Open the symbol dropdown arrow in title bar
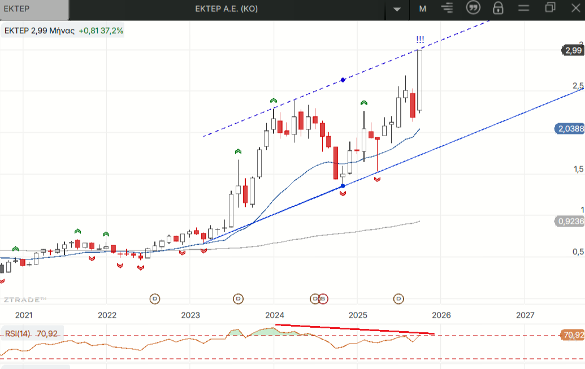This screenshot has height=369, width=585. coord(397,9)
